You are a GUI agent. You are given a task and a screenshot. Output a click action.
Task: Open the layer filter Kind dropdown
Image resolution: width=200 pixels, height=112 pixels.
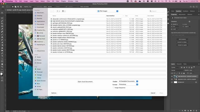175,68
